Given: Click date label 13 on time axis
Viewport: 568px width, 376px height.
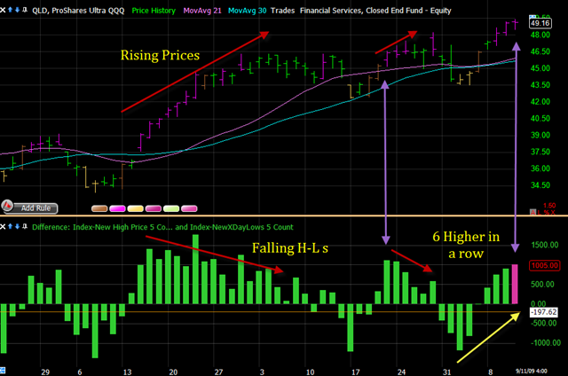Looking at the screenshot, I should [x=127, y=372].
